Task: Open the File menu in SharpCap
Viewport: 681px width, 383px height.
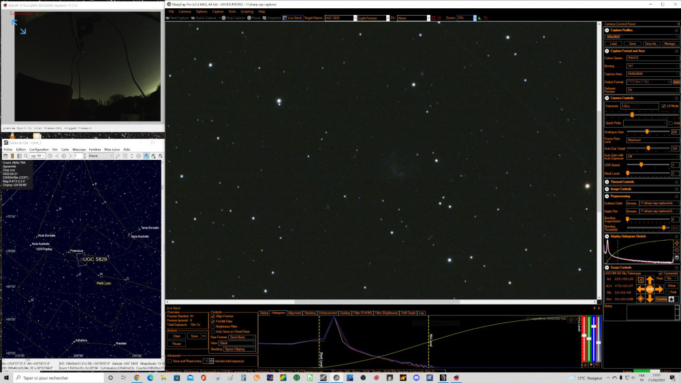Action: pyautogui.click(x=171, y=12)
